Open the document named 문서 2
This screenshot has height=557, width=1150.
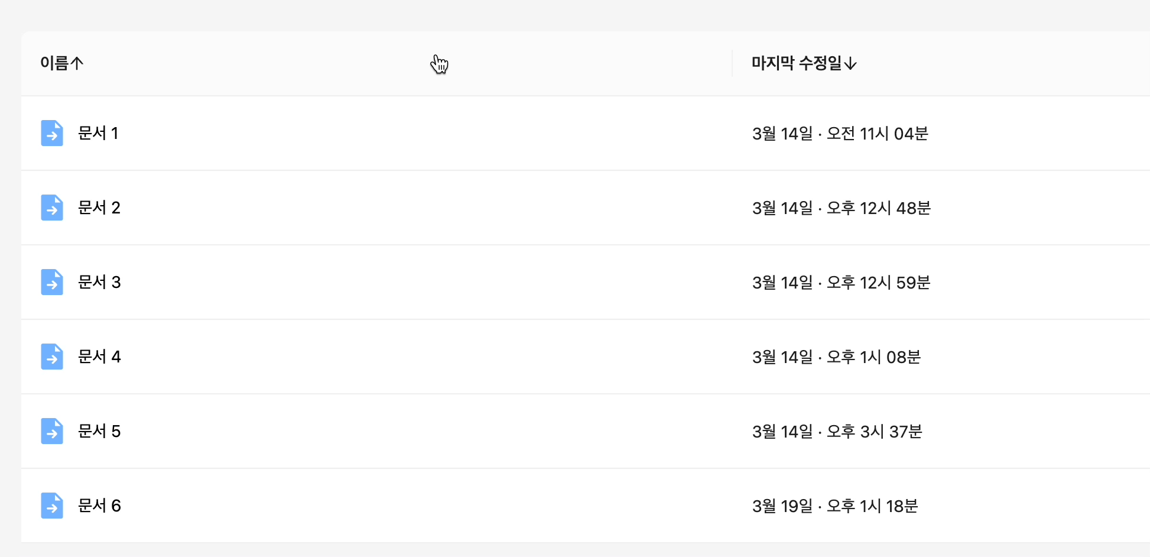pos(99,208)
